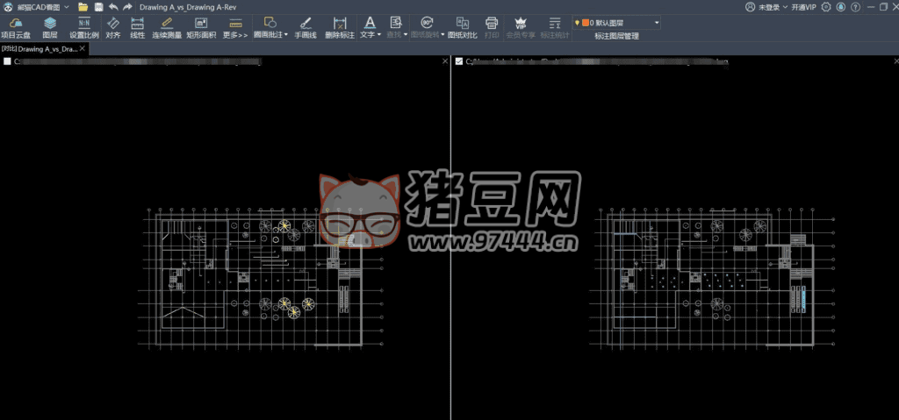Image resolution: width=899 pixels, height=420 pixels.
Task: Tick the left drawing pane checkbox
Action: (8, 62)
